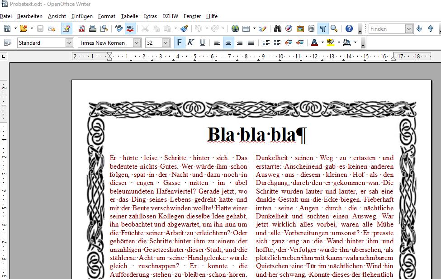Click the Format Paintbrush icon
The height and width of the screenshot is (279, 441).
pos(184,28)
